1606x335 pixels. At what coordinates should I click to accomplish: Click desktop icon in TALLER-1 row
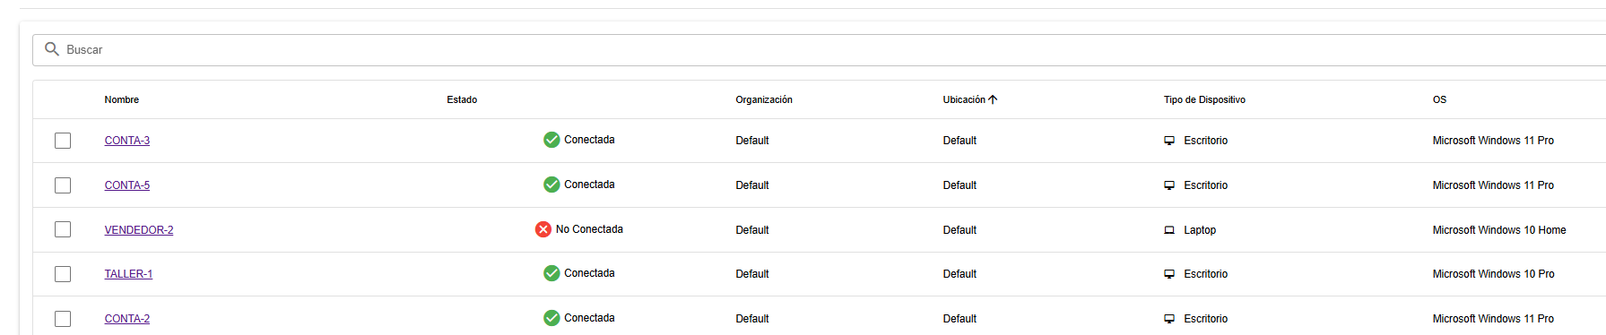[x=1169, y=274]
